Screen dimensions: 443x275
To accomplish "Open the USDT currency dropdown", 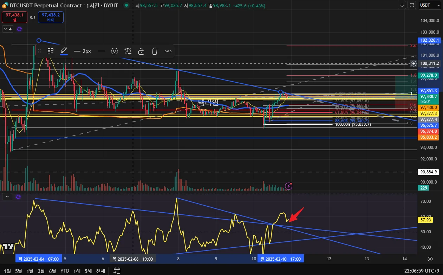I will (x=430, y=5).
